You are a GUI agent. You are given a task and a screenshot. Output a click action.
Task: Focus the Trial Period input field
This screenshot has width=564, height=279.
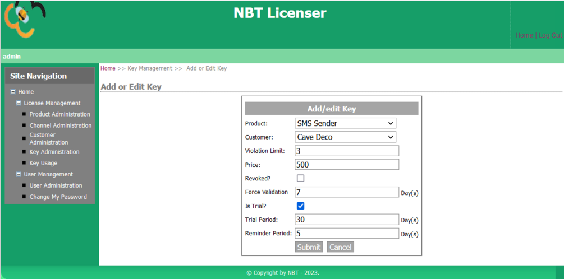(x=347, y=220)
